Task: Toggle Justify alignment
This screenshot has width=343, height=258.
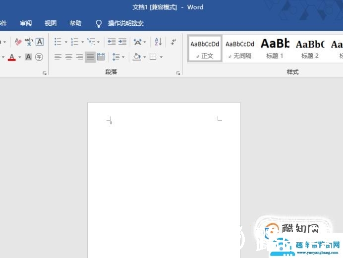Action: (x=90, y=57)
